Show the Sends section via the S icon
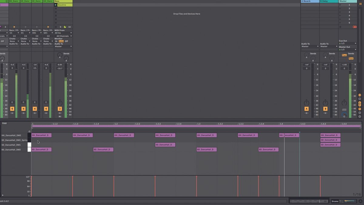364x205 pixels. coord(360,102)
